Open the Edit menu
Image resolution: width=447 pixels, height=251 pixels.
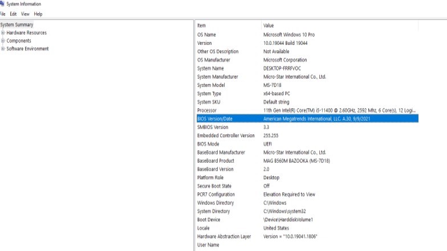coord(13,14)
